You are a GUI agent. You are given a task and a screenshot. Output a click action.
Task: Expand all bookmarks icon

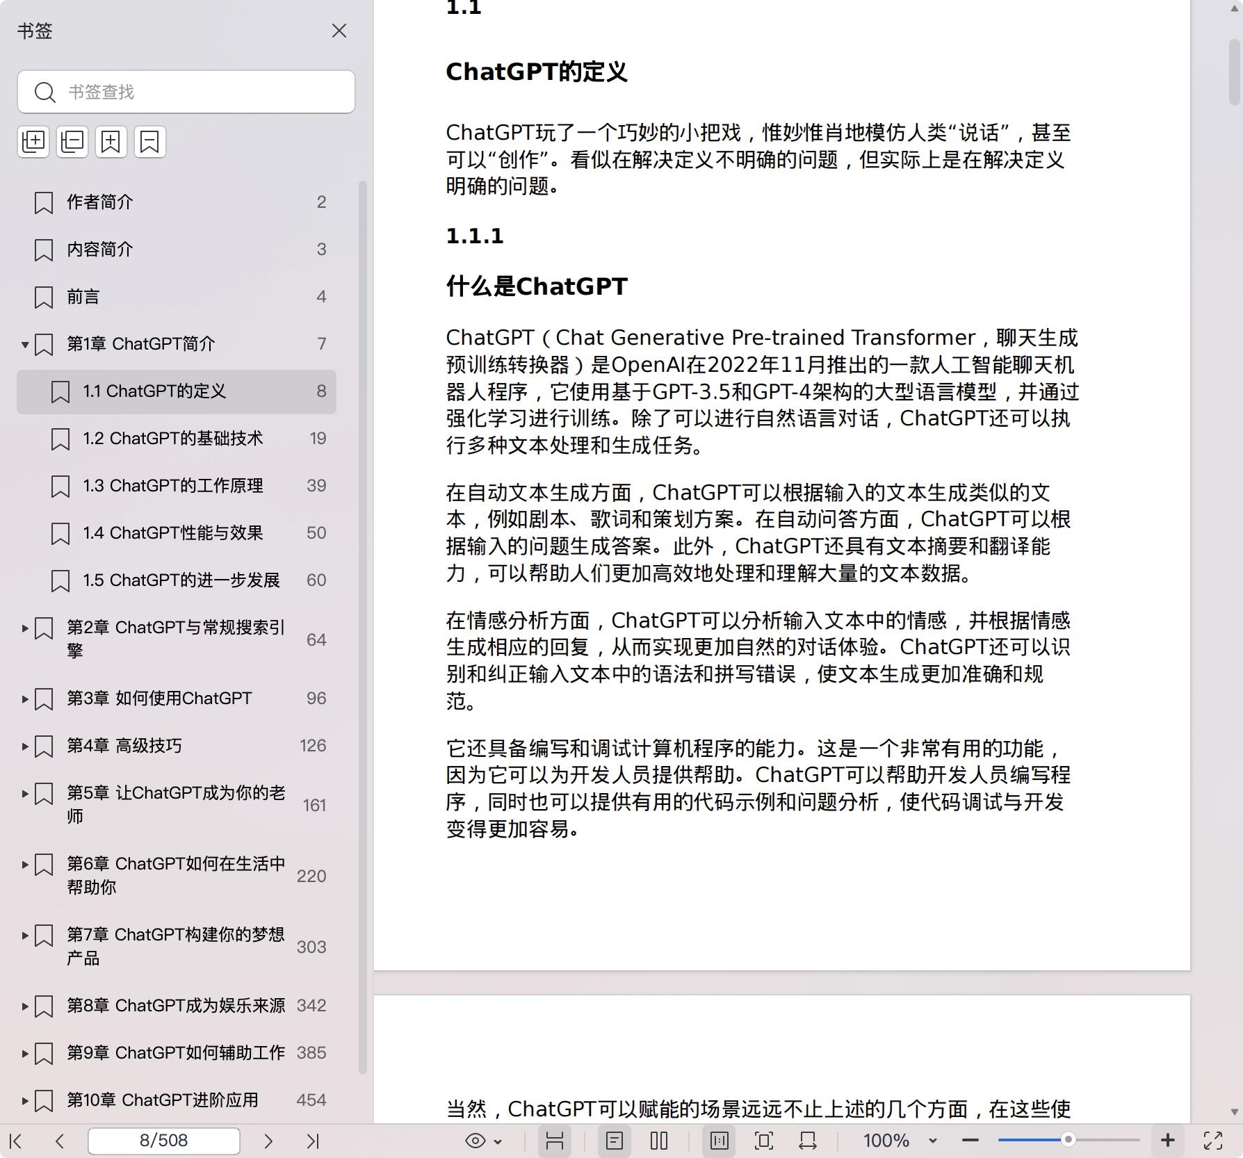(x=33, y=142)
